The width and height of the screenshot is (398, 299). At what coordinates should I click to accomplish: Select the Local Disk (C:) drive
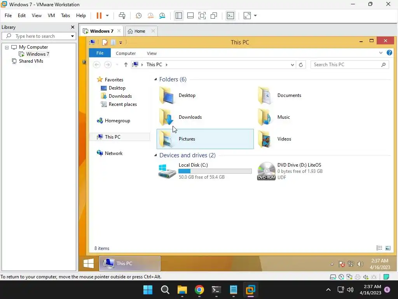205,171
